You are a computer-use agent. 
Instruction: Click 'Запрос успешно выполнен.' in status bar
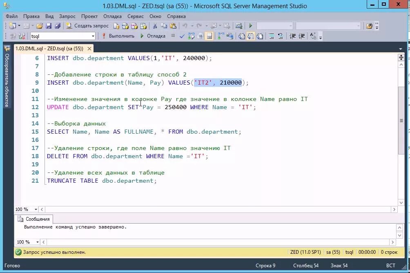pyautogui.click(x=54, y=252)
